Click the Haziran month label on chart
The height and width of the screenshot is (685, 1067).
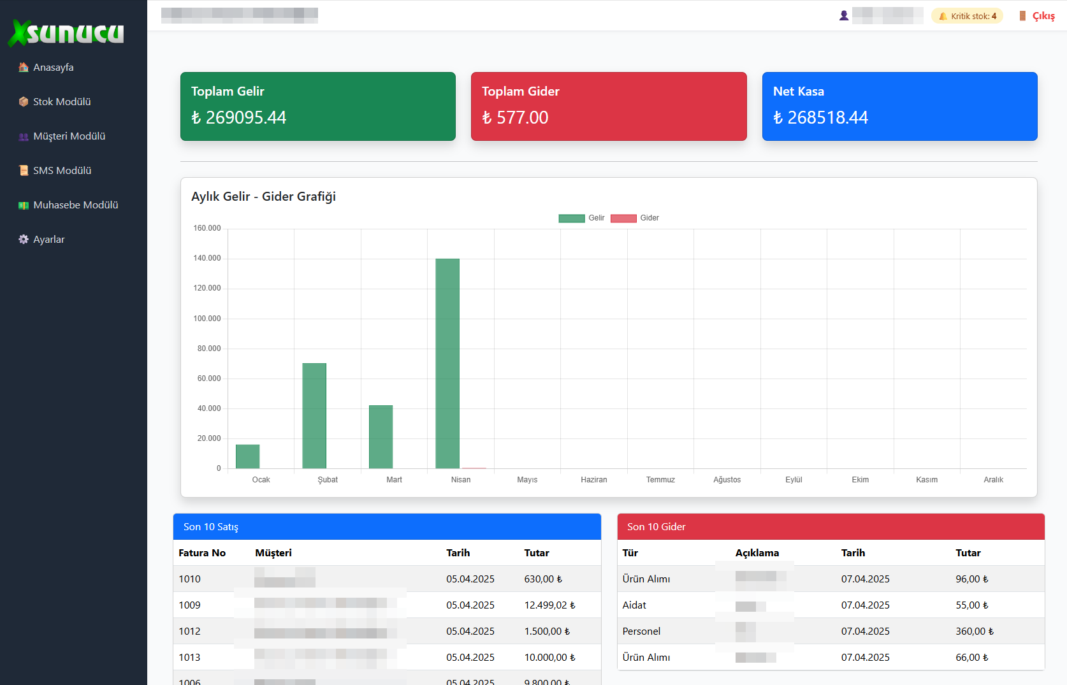tap(594, 480)
